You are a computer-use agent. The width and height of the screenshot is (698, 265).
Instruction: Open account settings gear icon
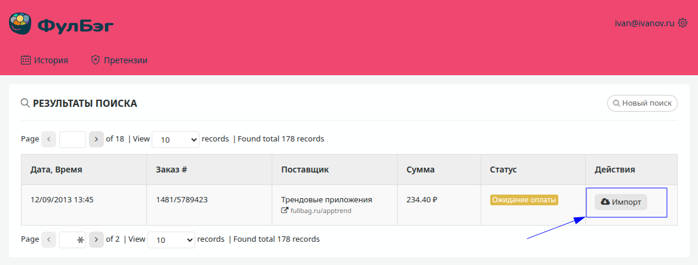point(682,23)
